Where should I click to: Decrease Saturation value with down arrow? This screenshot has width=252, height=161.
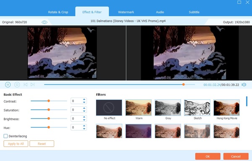coord(84,111)
